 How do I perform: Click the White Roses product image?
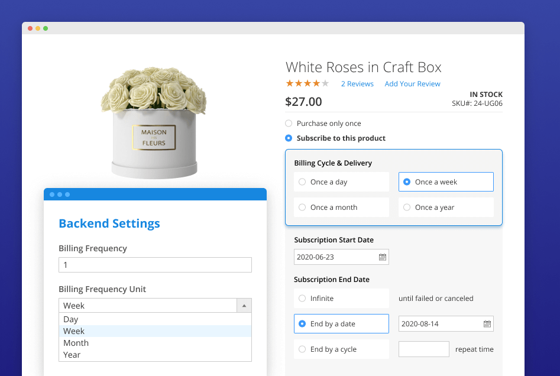tap(153, 122)
